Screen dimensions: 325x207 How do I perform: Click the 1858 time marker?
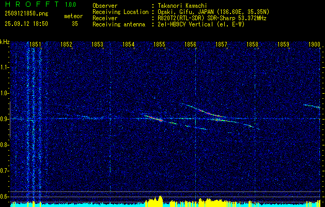253,45
